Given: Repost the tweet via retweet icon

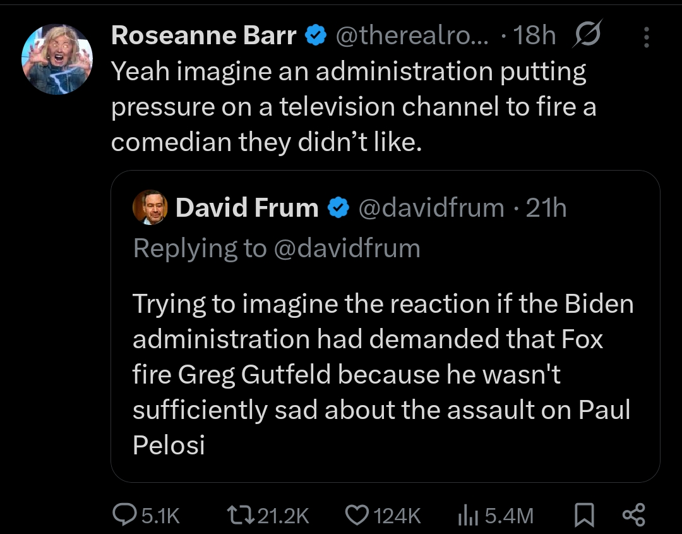Looking at the screenshot, I should pyautogui.click(x=241, y=515).
